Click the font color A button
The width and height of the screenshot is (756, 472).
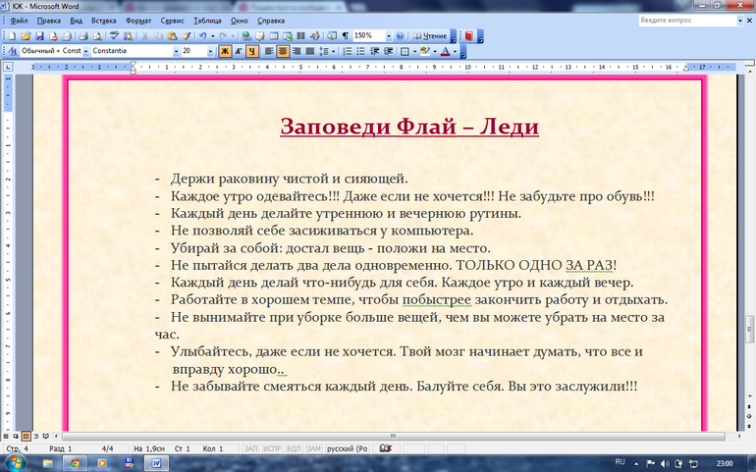[444, 51]
